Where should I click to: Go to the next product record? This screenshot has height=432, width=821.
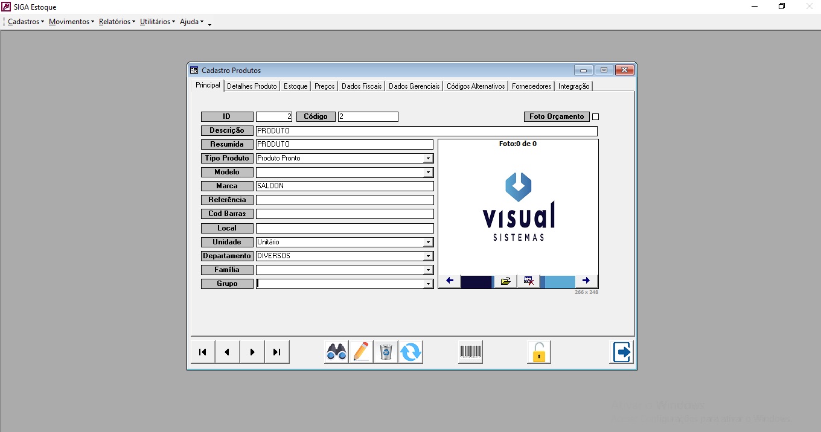click(252, 352)
